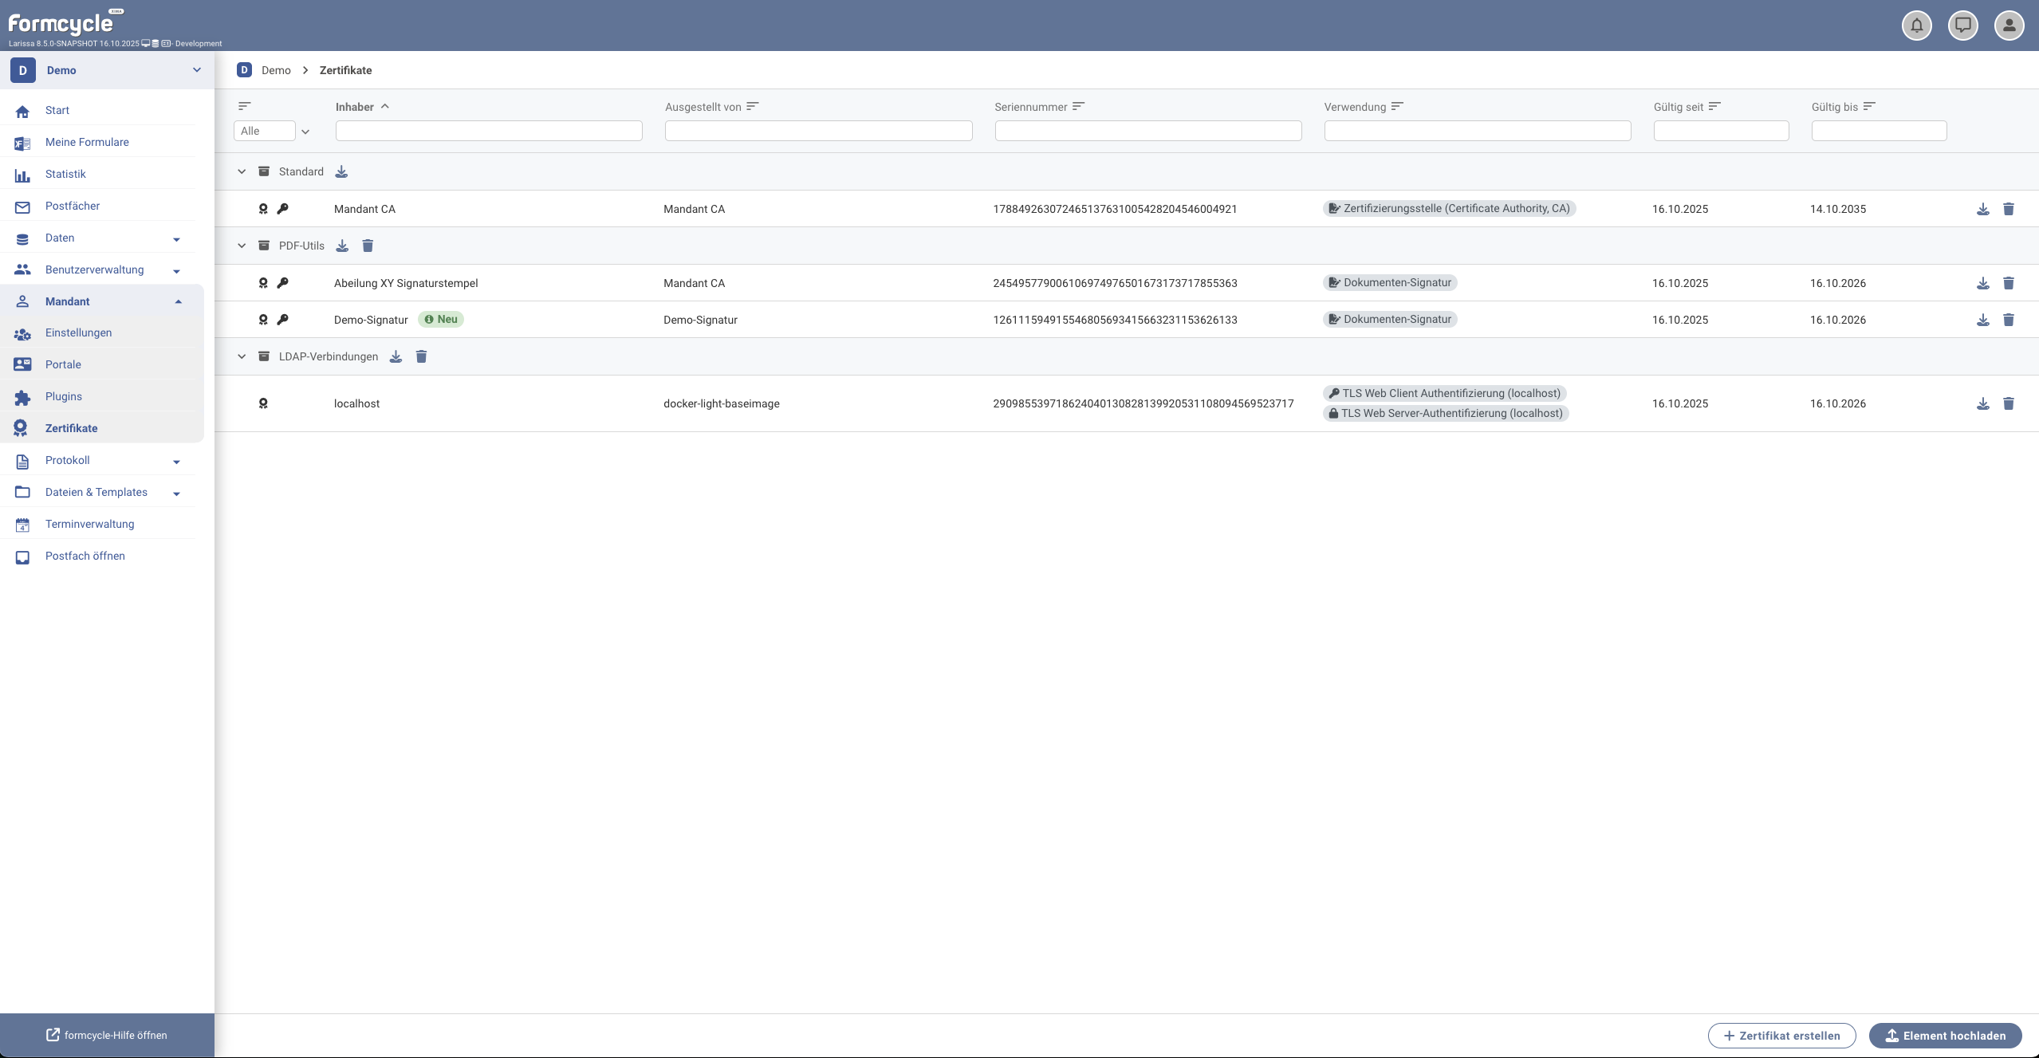Collapse the PDF-Utils group

coord(242,246)
